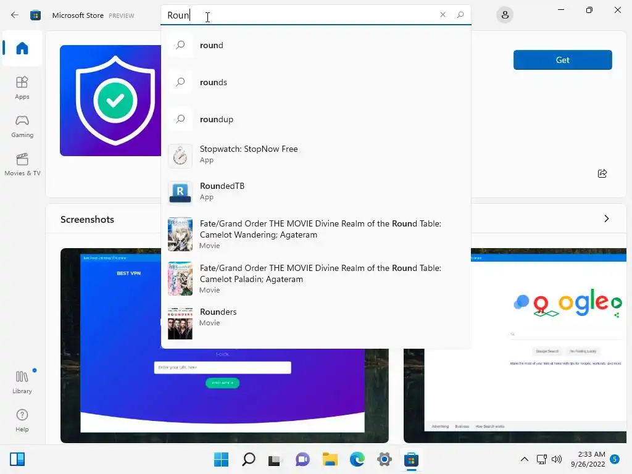Click the RoundedTB app icon

coord(180,193)
